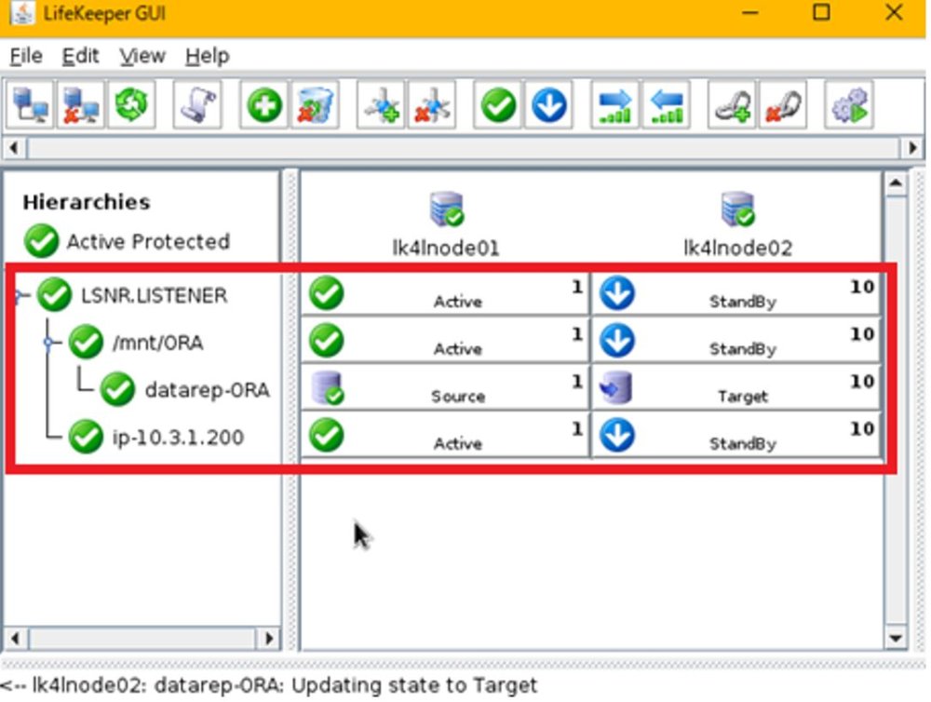Click the Create Resource Hierarchy plus icon
Image resolution: width=931 pixels, height=702 pixels.
point(264,106)
